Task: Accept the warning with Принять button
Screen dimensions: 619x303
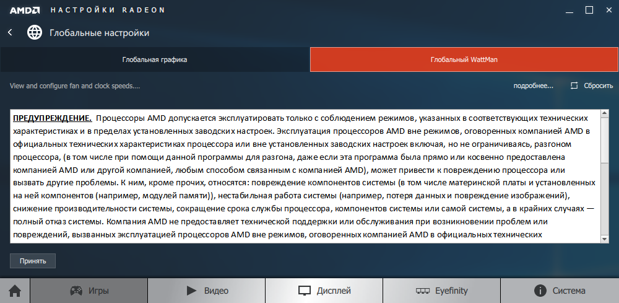Action: [33, 261]
